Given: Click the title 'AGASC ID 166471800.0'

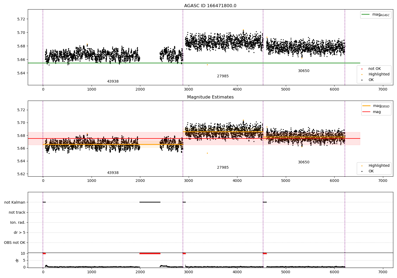Looking at the screenshot, I should point(210,6).
